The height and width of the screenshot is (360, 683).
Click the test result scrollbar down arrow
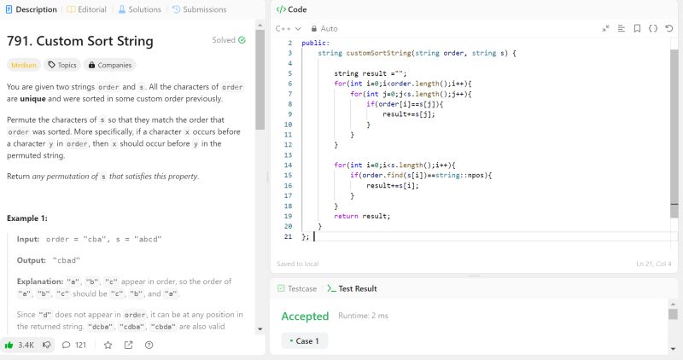point(673,349)
